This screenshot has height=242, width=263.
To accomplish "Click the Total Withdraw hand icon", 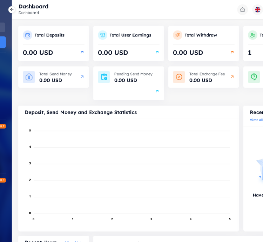I will (177, 35).
